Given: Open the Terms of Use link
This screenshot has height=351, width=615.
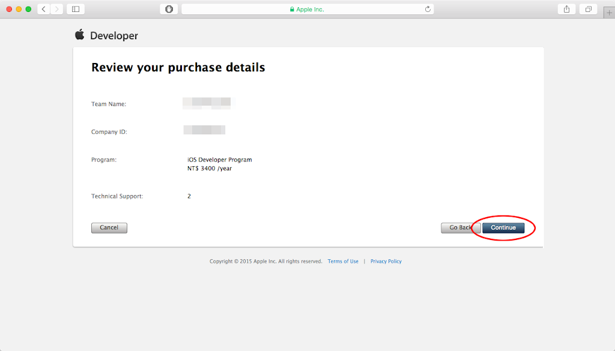Looking at the screenshot, I should pos(343,262).
